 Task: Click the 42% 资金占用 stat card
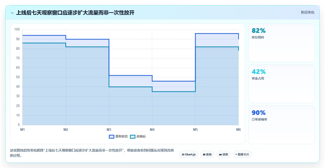281,84
